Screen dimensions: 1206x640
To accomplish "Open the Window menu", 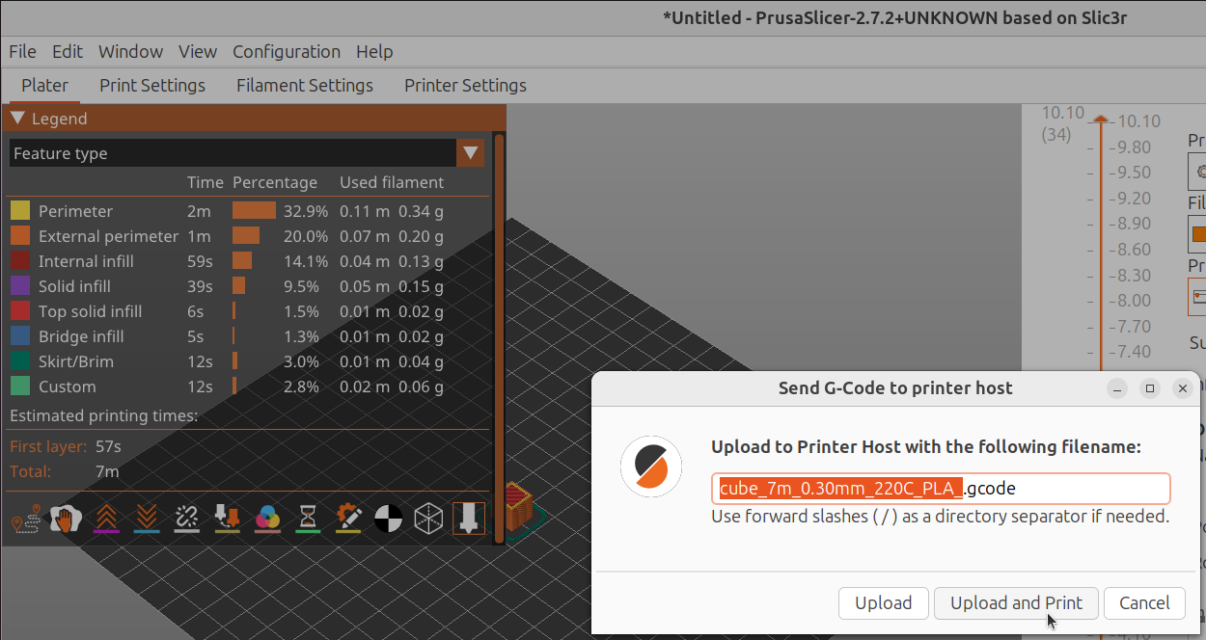I will pos(130,51).
